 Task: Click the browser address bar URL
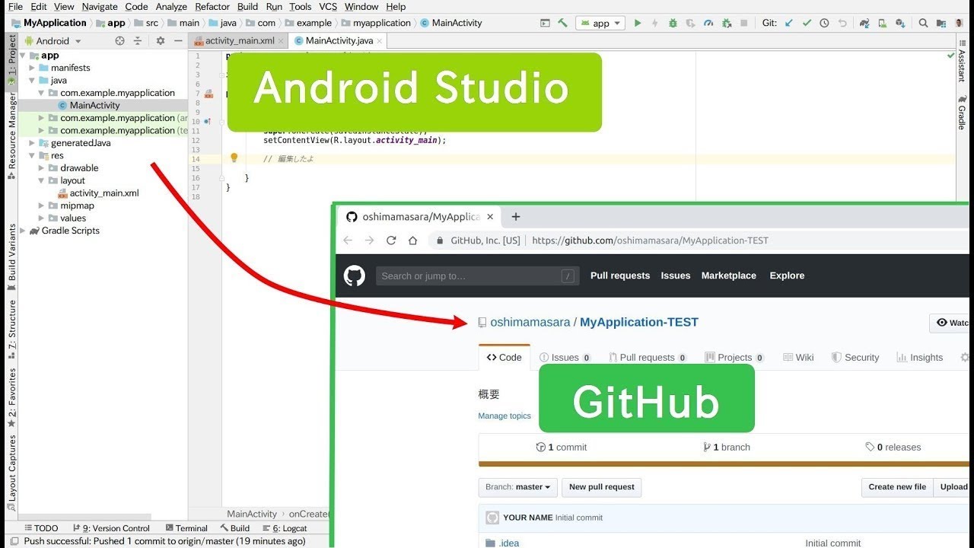[x=651, y=241]
